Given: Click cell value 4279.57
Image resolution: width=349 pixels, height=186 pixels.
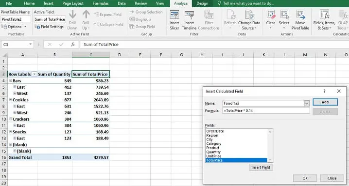Looking at the screenshot, I should 101,157.
